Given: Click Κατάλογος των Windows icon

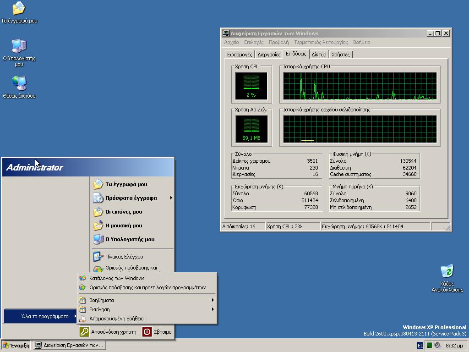Looking at the screenshot, I should (x=82, y=278).
